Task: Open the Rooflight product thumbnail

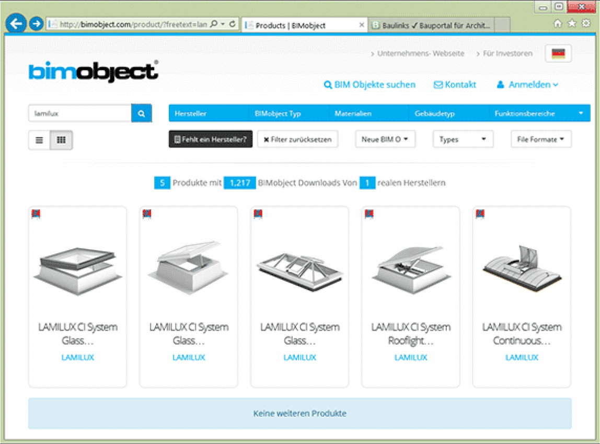Action: point(411,270)
